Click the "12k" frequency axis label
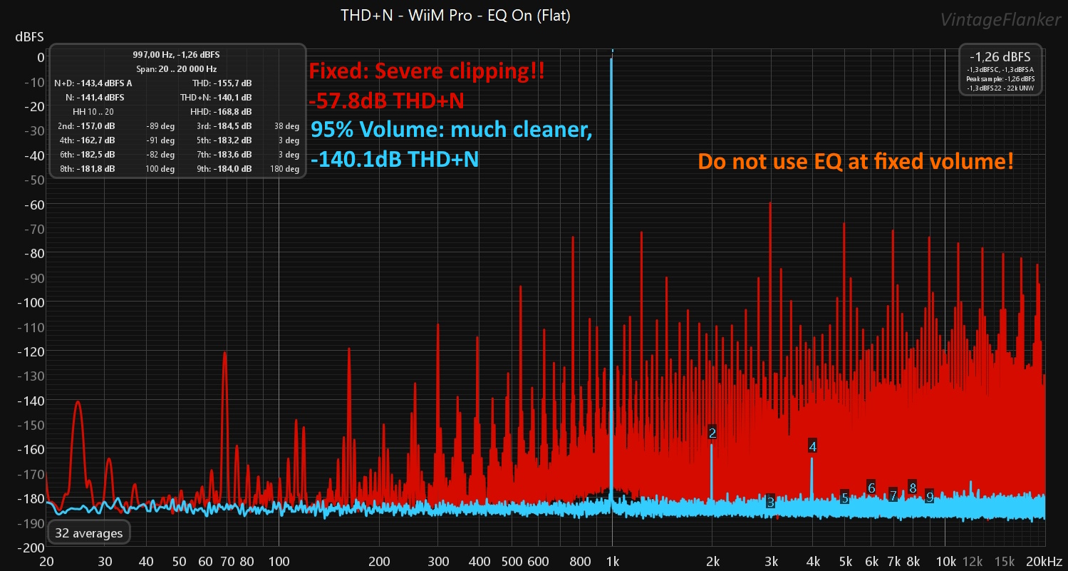The width and height of the screenshot is (1068, 571). [972, 560]
